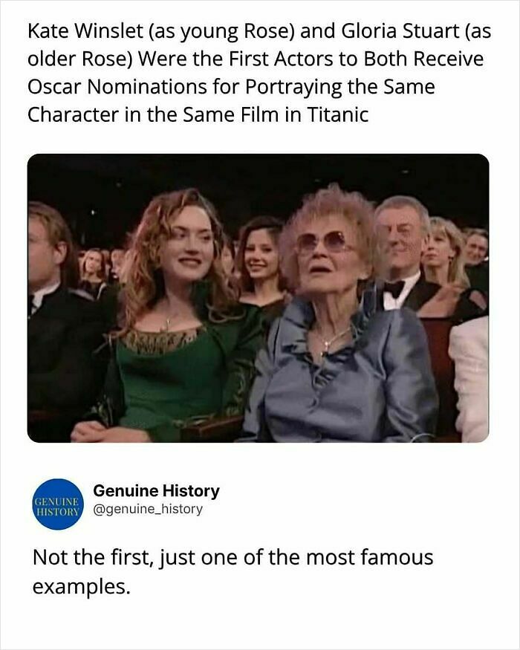This screenshot has width=520, height=650.
Task: Click the name "Kate Winslet" in headline
Action: click(x=85, y=31)
